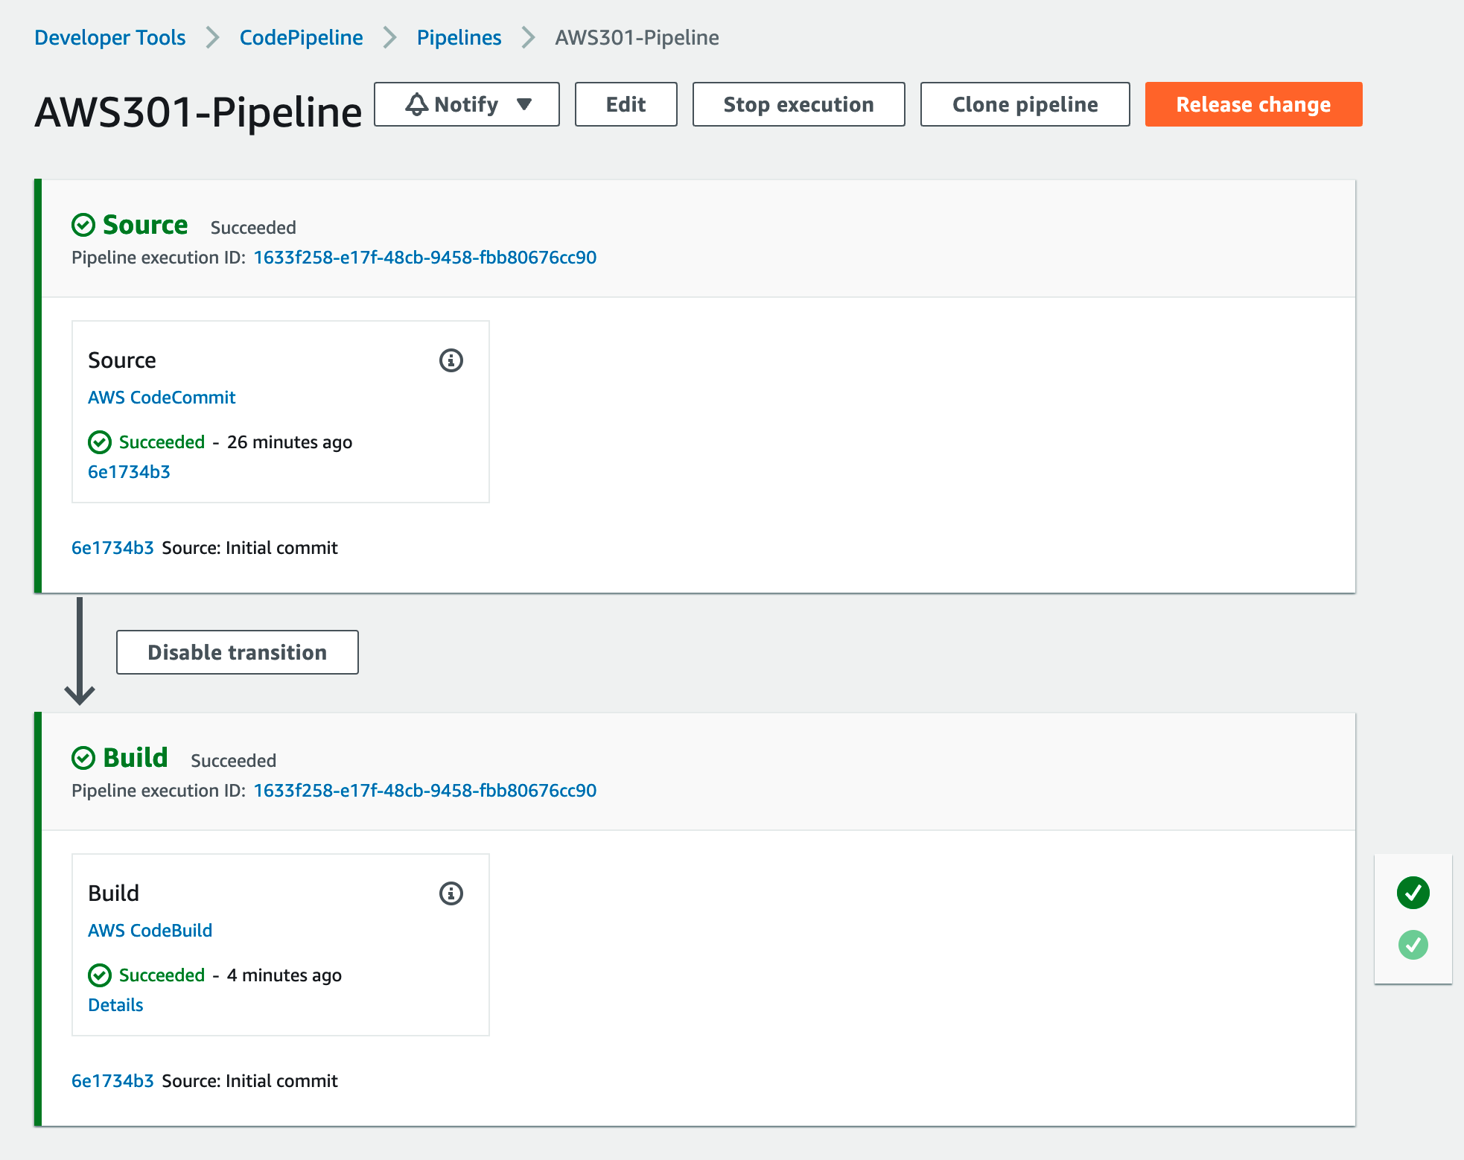Click the 'AWS301-Pipeline' page title
This screenshot has height=1160, width=1464.
coord(198,112)
